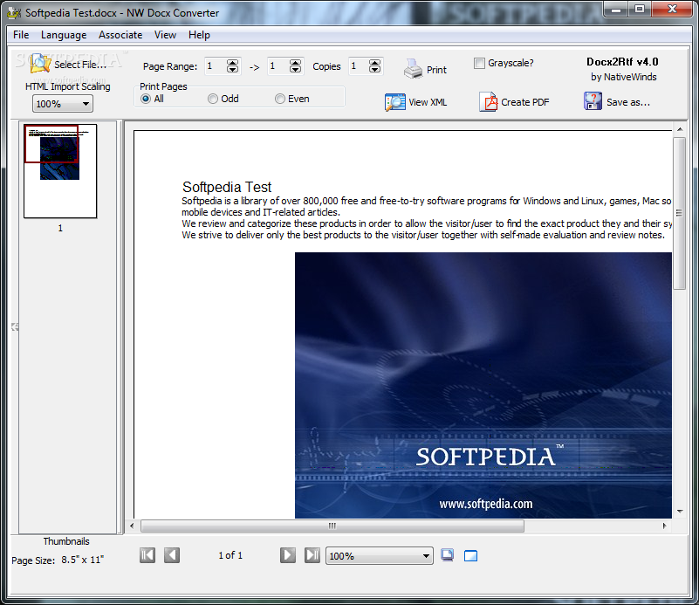Open the Help menu
Viewport: 699px width, 605px height.
coord(199,35)
